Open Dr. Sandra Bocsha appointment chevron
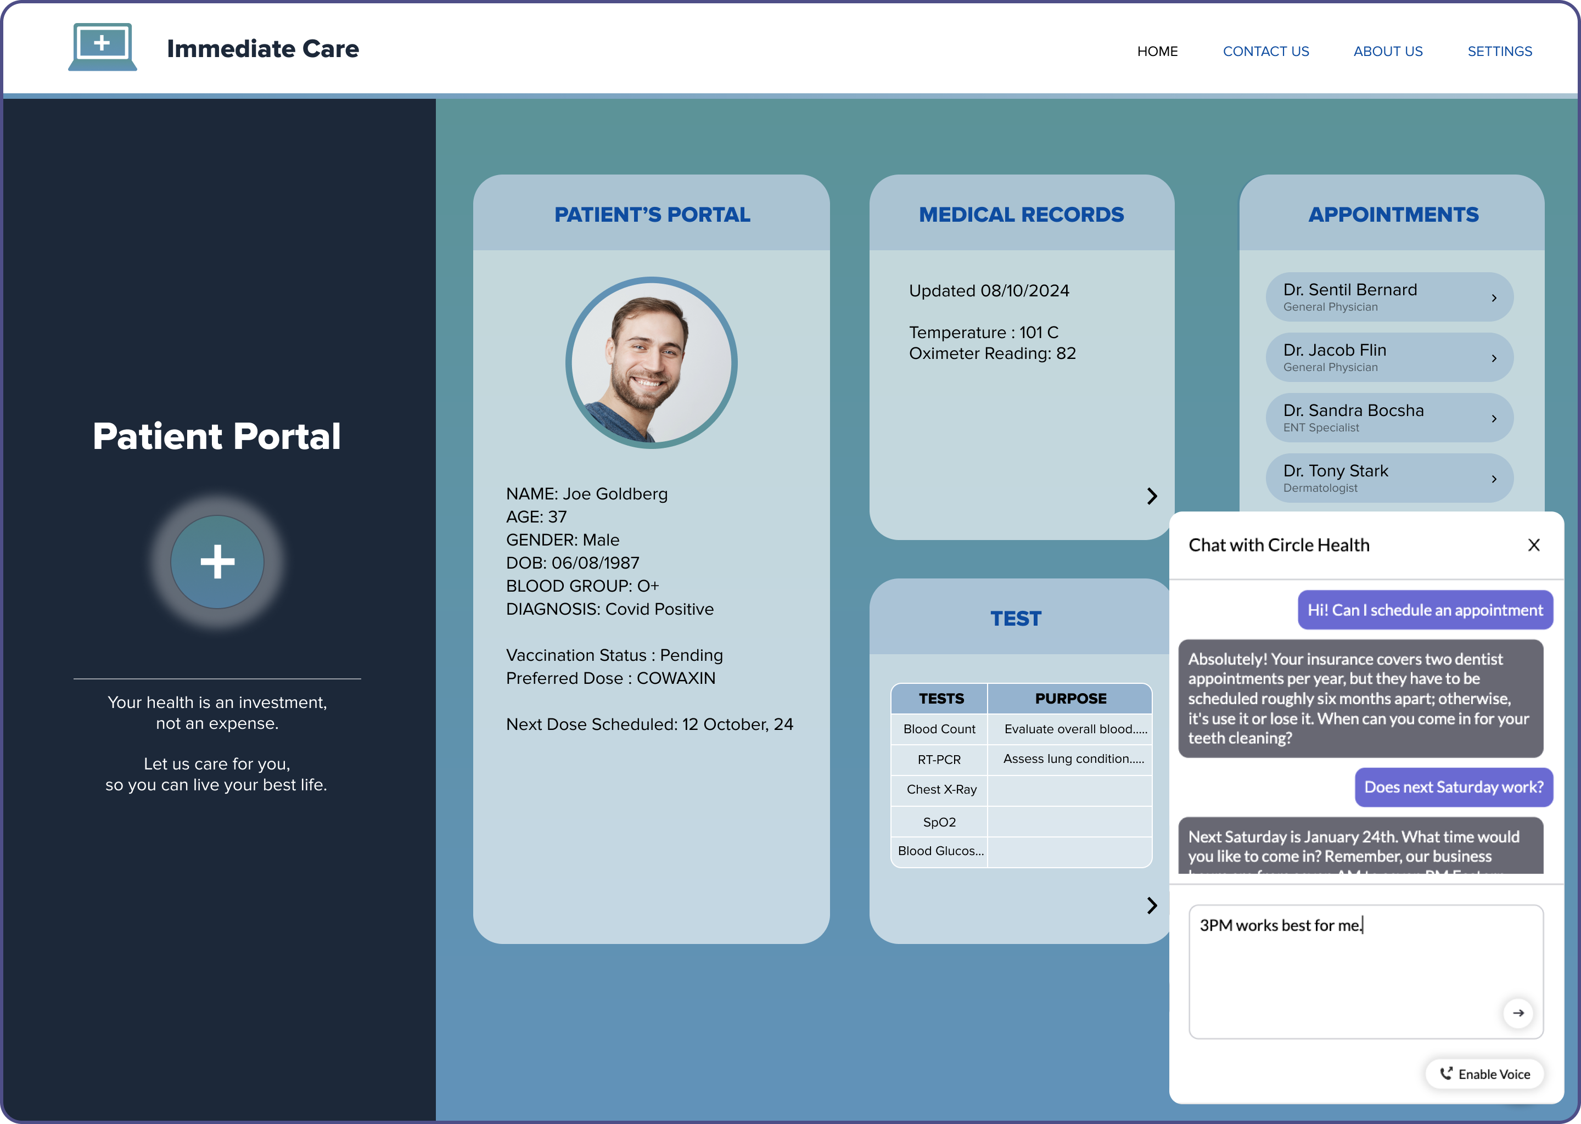The height and width of the screenshot is (1124, 1581). (x=1494, y=418)
